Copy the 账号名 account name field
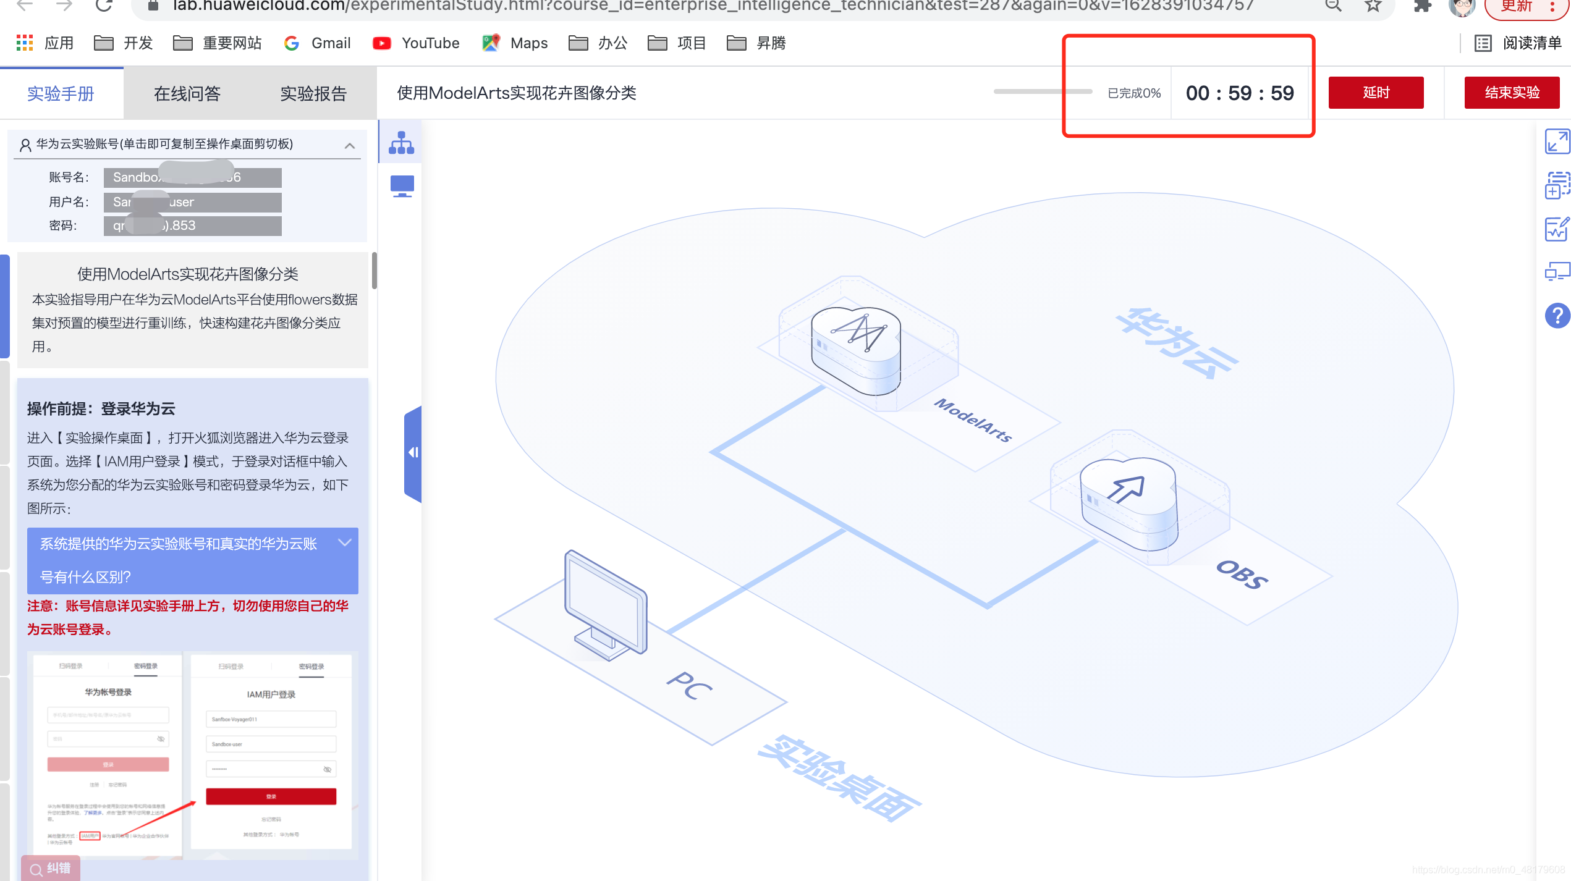The image size is (1571, 881). [x=193, y=177]
